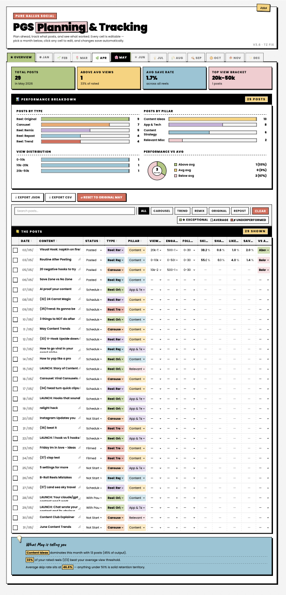Open Status dropdown for Routine After Posting row

pyautogui.click(x=94, y=260)
